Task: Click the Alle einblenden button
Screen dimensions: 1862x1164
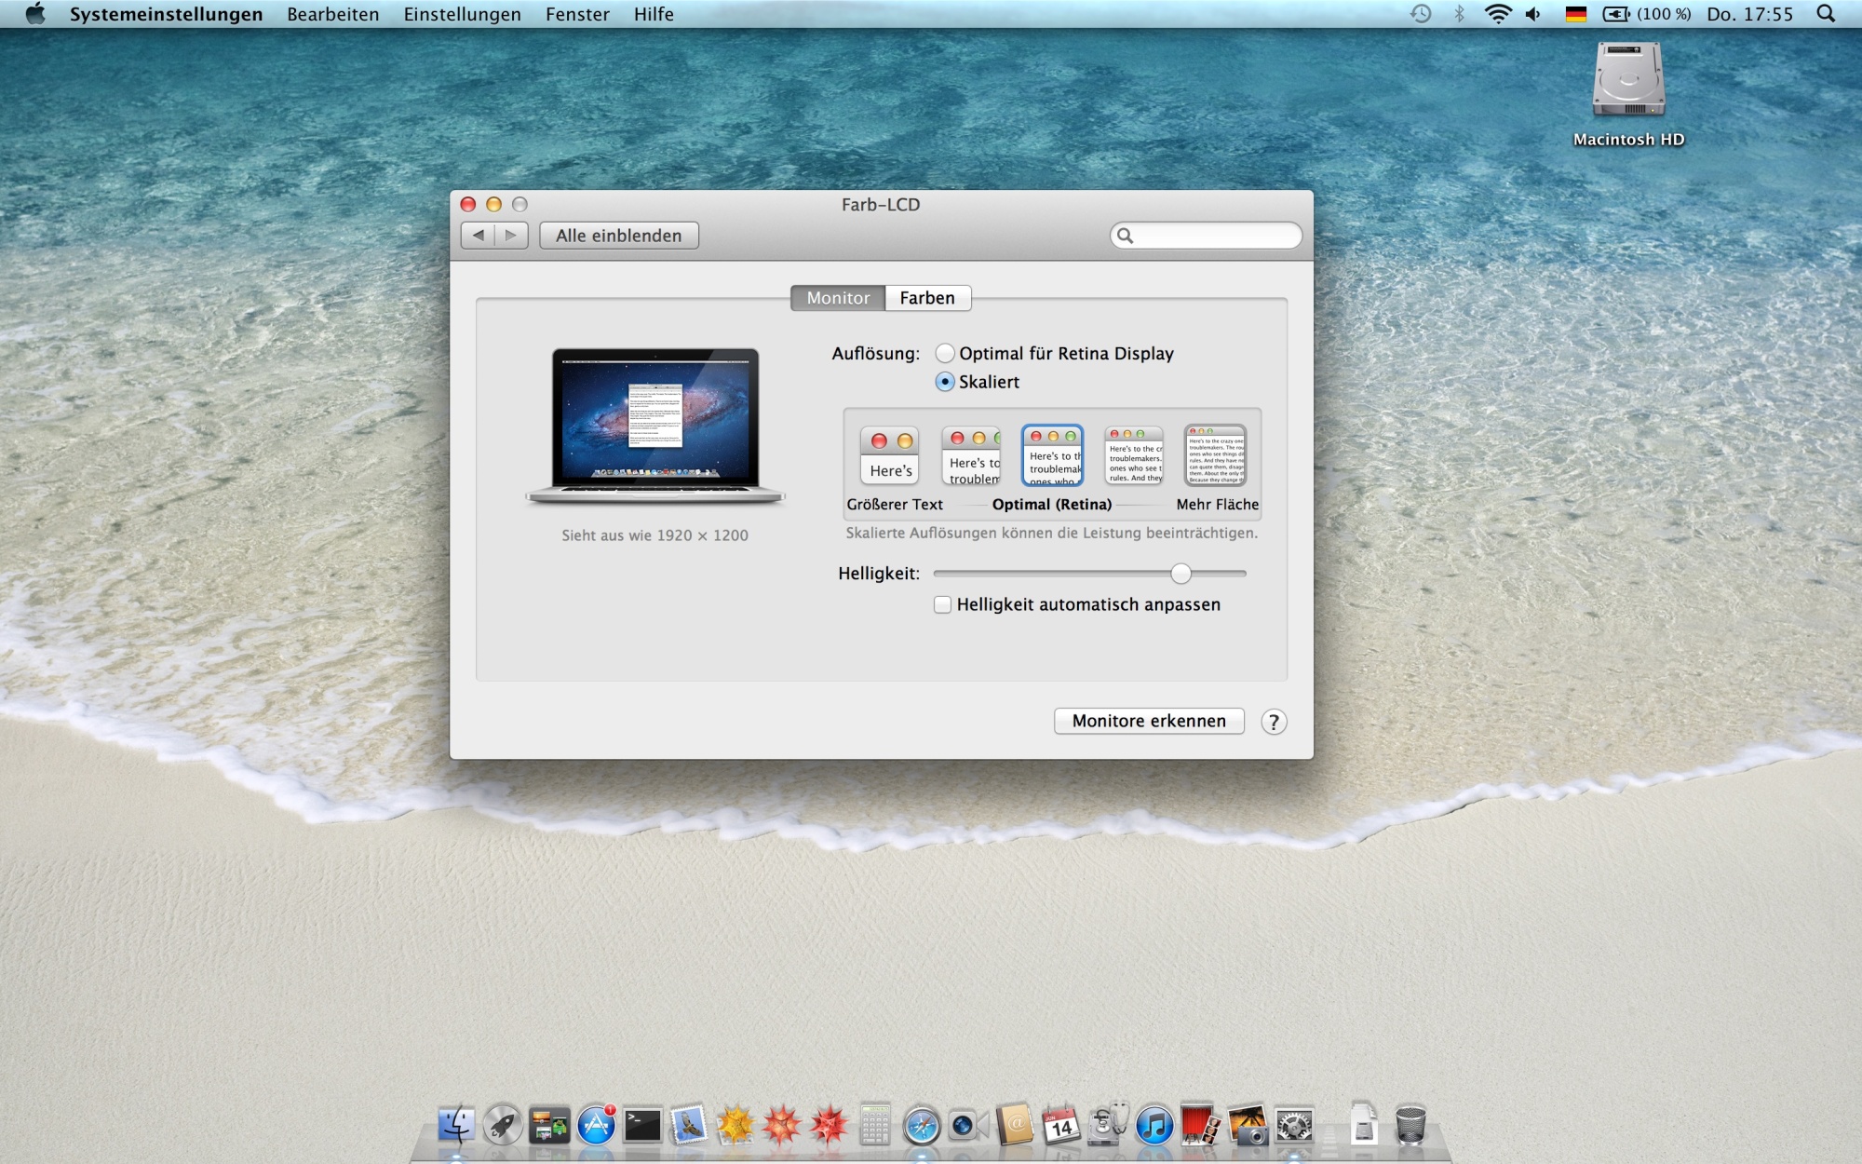Action: [619, 236]
